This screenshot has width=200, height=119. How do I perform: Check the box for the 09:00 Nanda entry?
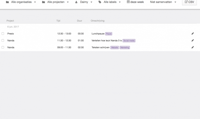tap(3, 47)
